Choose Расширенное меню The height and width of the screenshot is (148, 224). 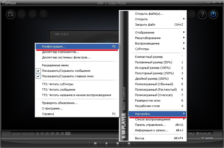point(77,65)
